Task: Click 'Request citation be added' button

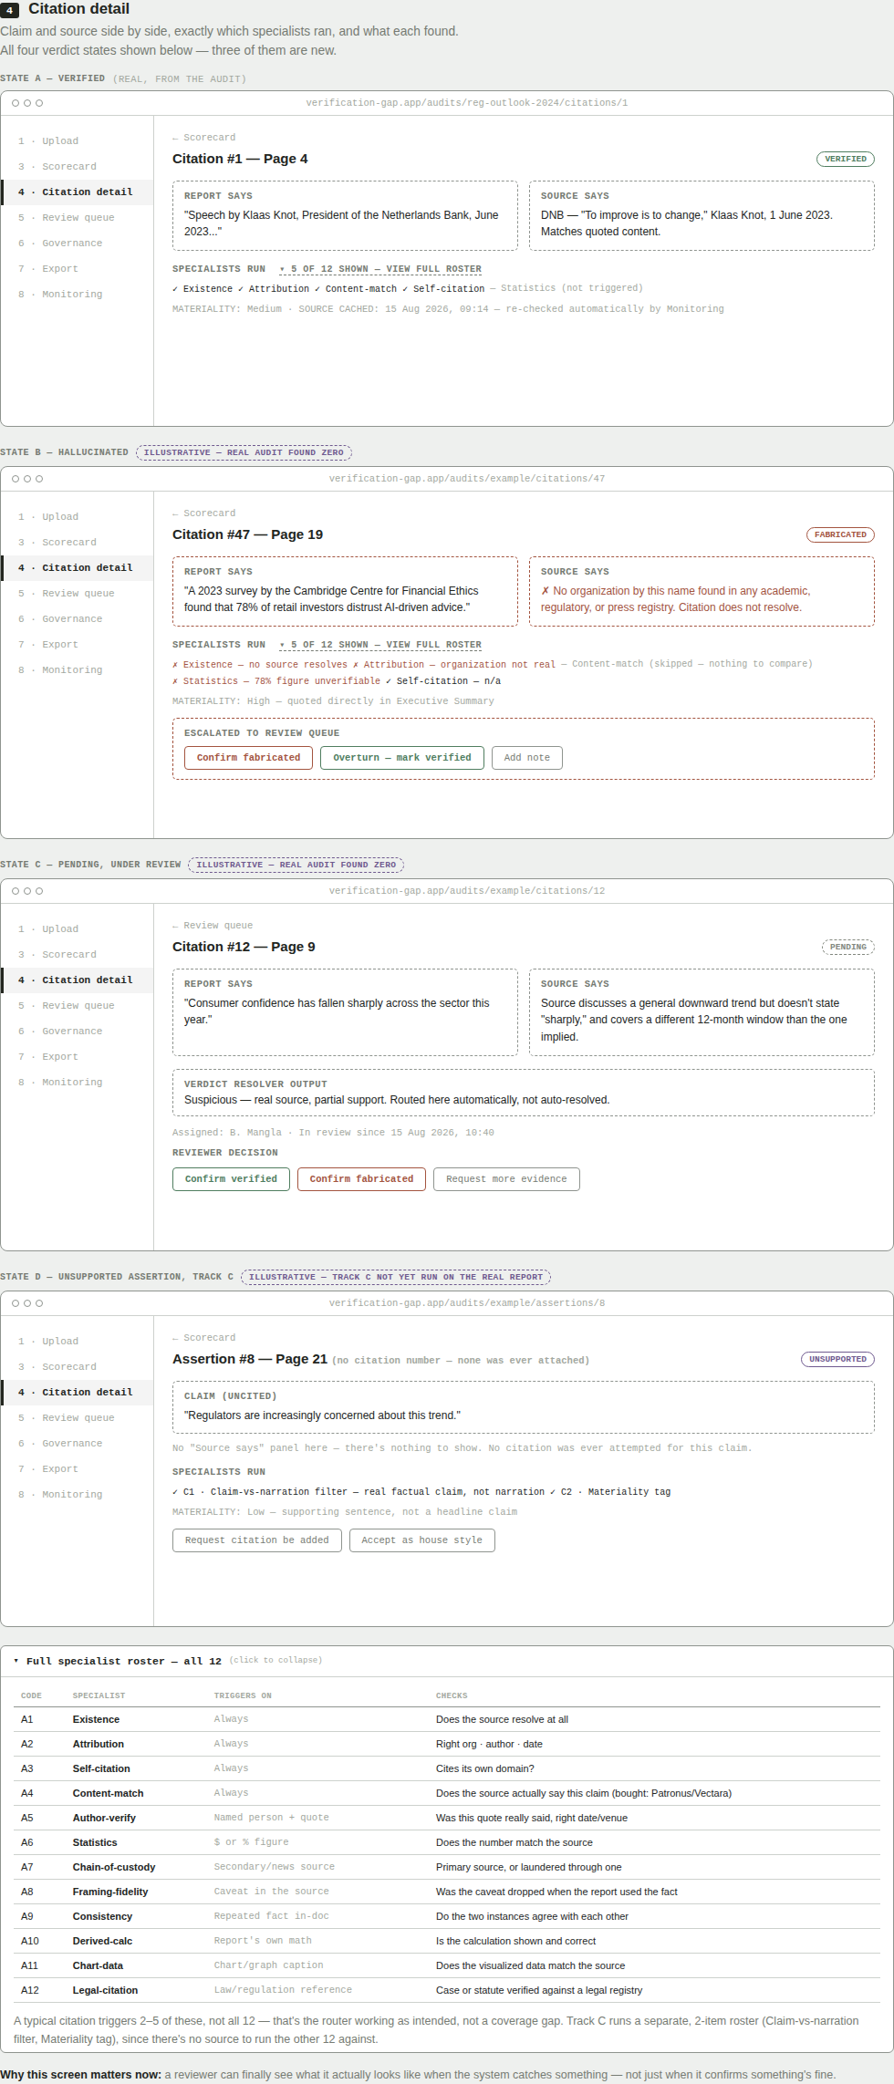Action: click(x=257, y=1540)
